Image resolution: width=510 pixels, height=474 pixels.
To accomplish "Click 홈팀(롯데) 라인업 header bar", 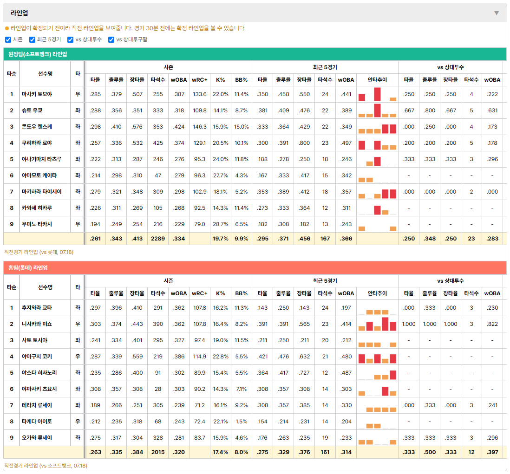I will 255,268.
